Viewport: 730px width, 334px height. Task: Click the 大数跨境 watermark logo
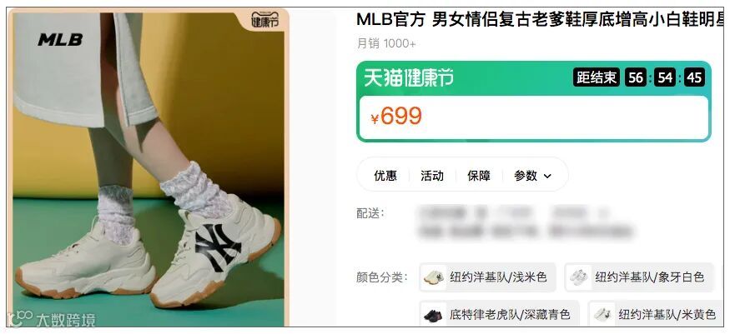[51, 320]
